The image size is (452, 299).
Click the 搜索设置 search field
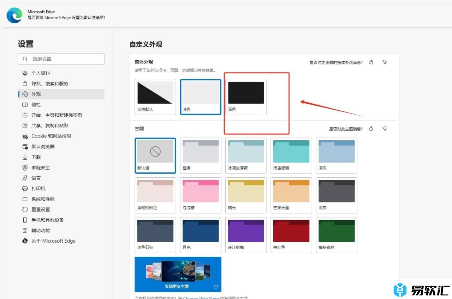pyautogui.click(x=61, y=59)
